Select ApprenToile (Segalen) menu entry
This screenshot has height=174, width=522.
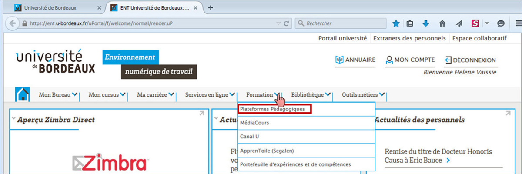point(306,151)
